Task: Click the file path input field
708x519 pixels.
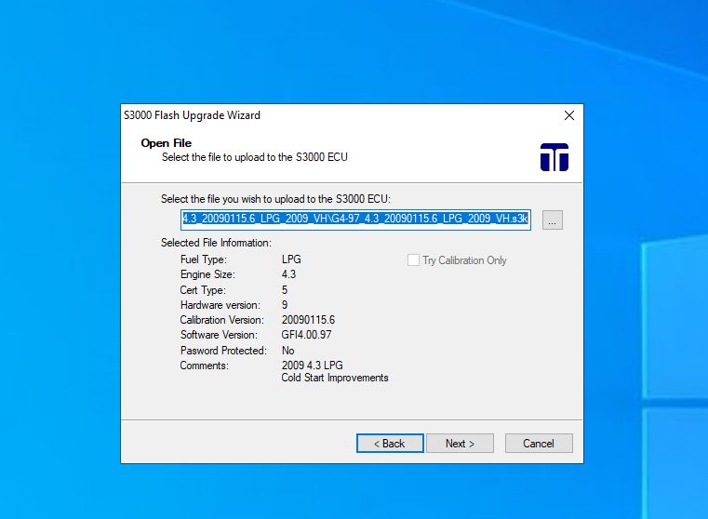Action: point(355,220)
